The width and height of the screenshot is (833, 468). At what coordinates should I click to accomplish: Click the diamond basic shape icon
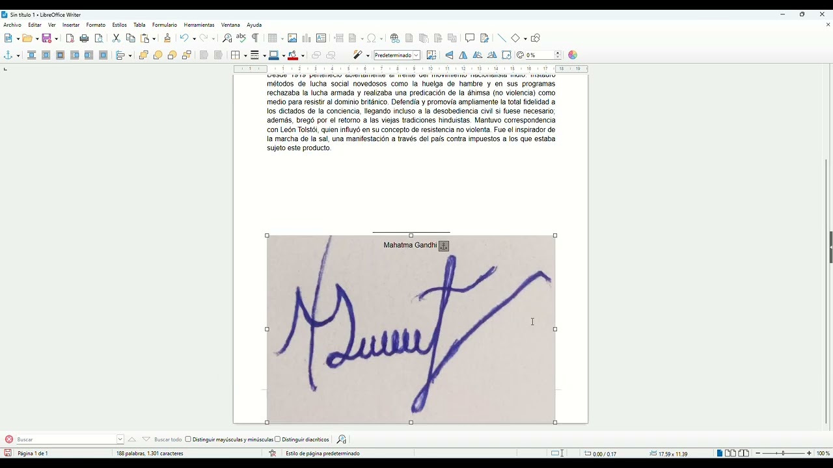tap(515, 38)
